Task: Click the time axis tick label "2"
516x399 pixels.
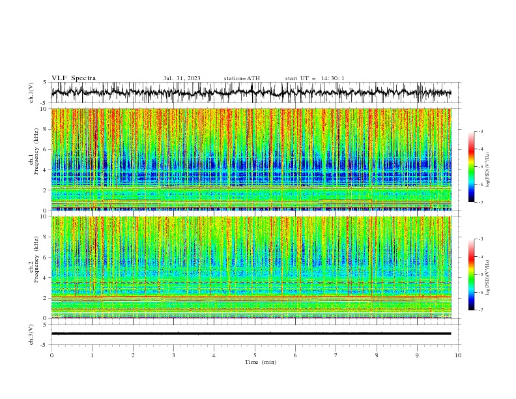Action: coord(133,355)
